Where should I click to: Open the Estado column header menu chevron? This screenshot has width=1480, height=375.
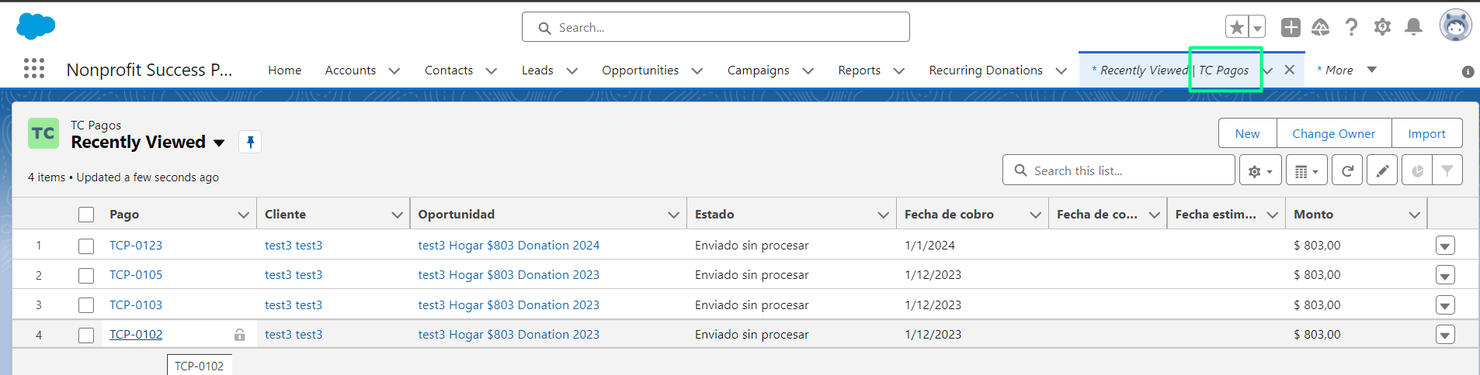point(883,215)
